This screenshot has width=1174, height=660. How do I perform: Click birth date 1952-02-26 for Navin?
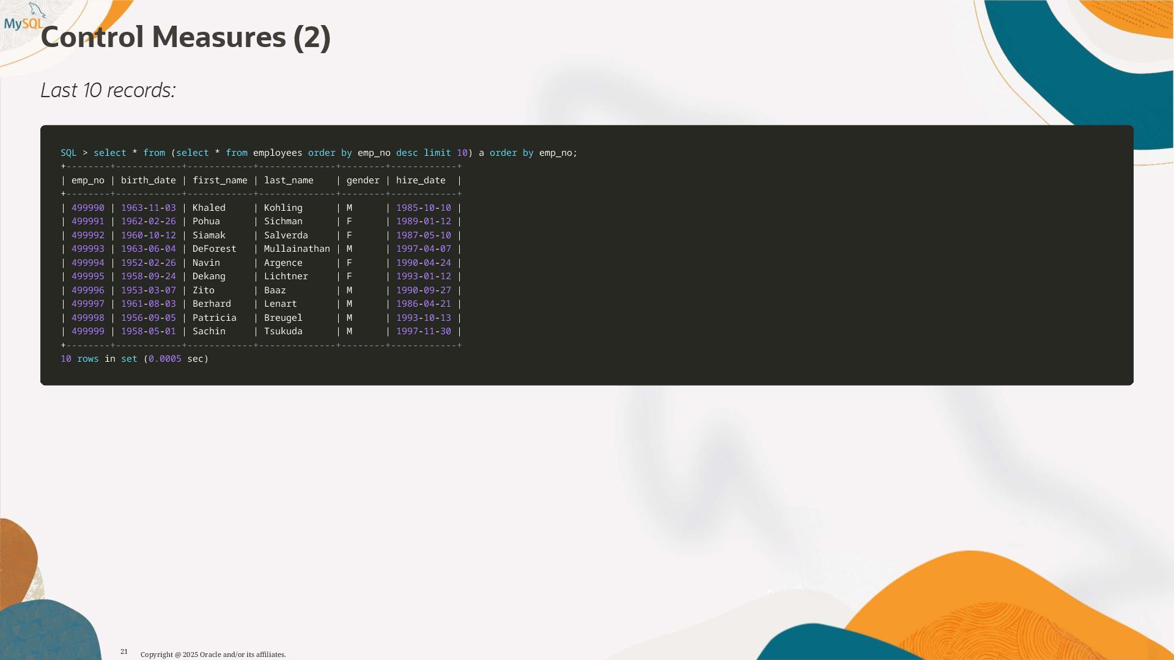click(x=148, y=263)
